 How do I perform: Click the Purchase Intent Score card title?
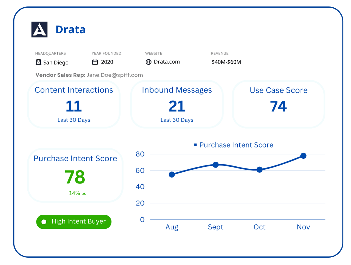tap(75, 159)
